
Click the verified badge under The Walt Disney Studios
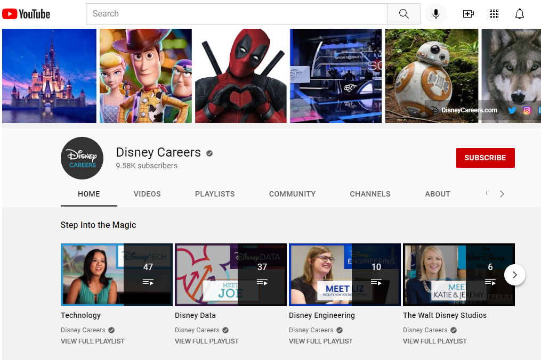point(454,330)
